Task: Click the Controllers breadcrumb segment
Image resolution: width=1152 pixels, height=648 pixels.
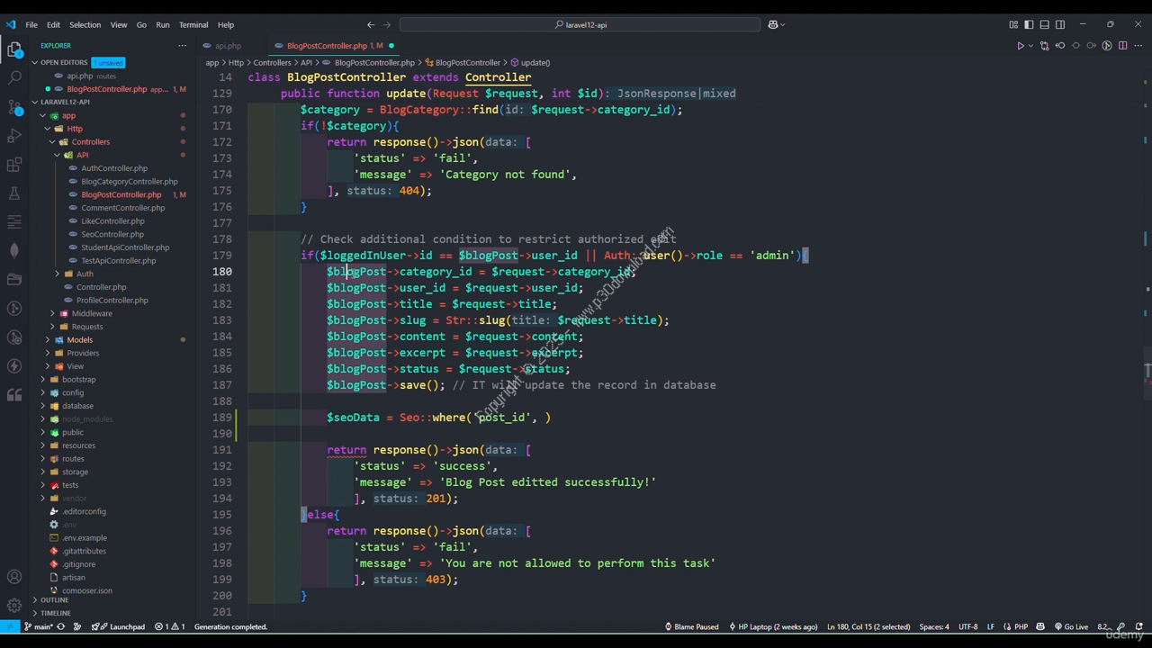Action: [272, 63]
